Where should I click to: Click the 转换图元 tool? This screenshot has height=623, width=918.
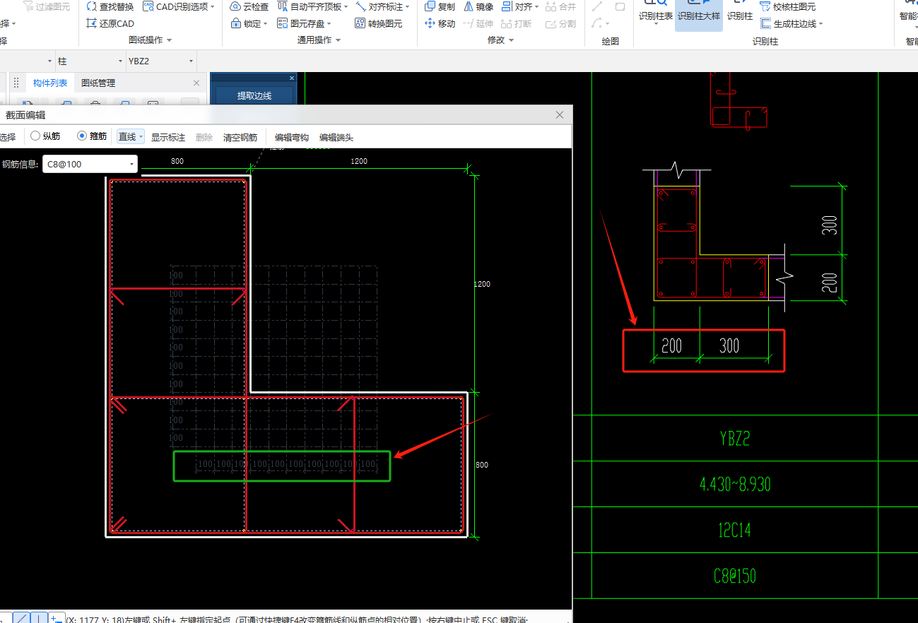379,23
